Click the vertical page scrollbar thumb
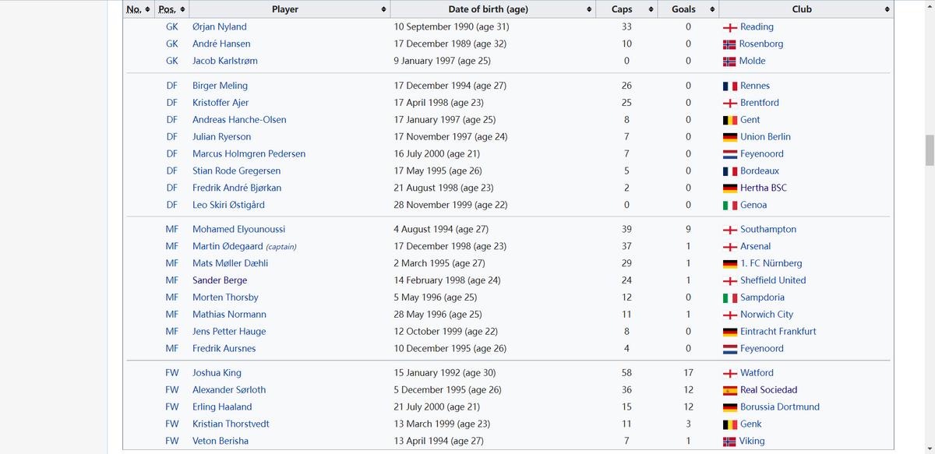The width and height of the screenshot is (935, 454). click(x=929, y=150)
